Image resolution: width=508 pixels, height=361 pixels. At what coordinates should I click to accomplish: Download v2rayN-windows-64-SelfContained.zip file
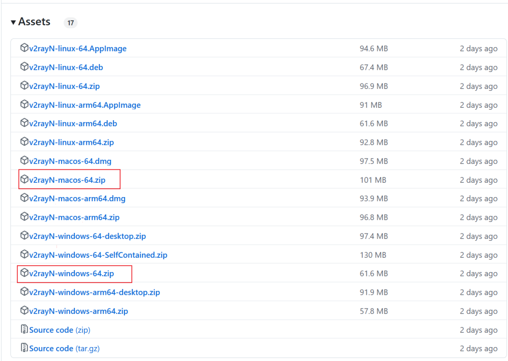pos(98,255)
